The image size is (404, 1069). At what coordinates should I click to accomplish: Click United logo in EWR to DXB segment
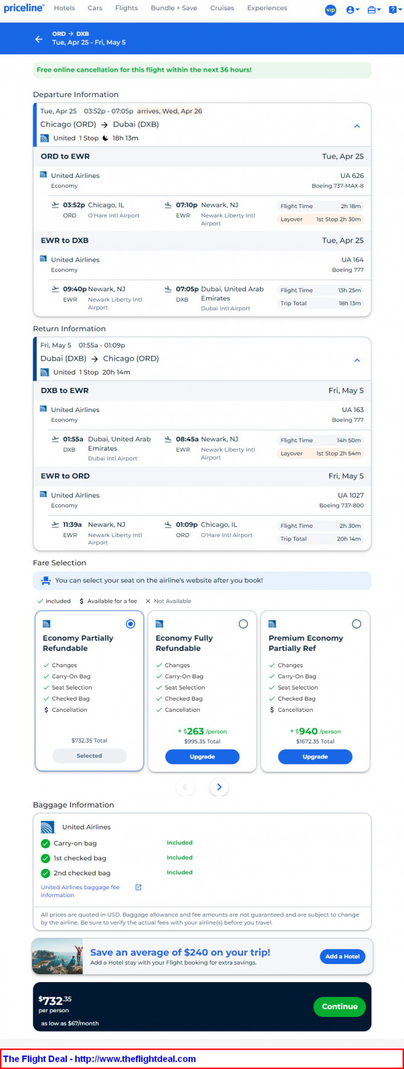(x=43, y=259)
